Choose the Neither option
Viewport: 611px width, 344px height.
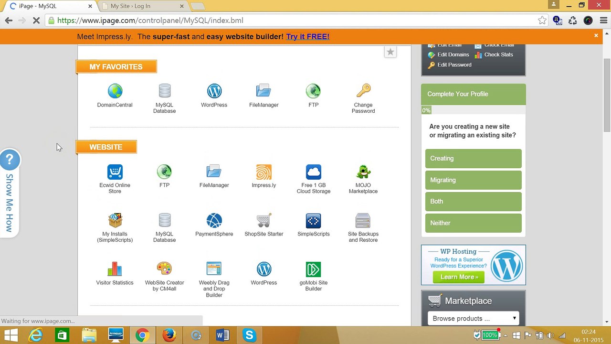[x=474, y=223]
